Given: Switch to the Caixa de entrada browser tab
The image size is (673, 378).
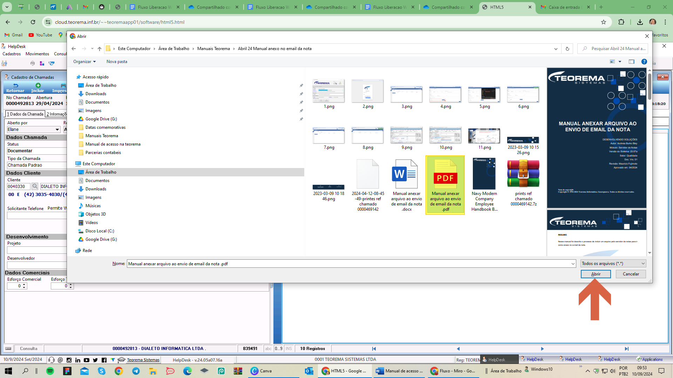Looking at the screenshot, I should click(565, 7).
